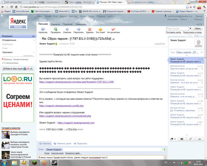Filter by Непрочитанные messages
Image resolution: width=207 pixels, height=166 pixels.
click(x=21, y=59)
